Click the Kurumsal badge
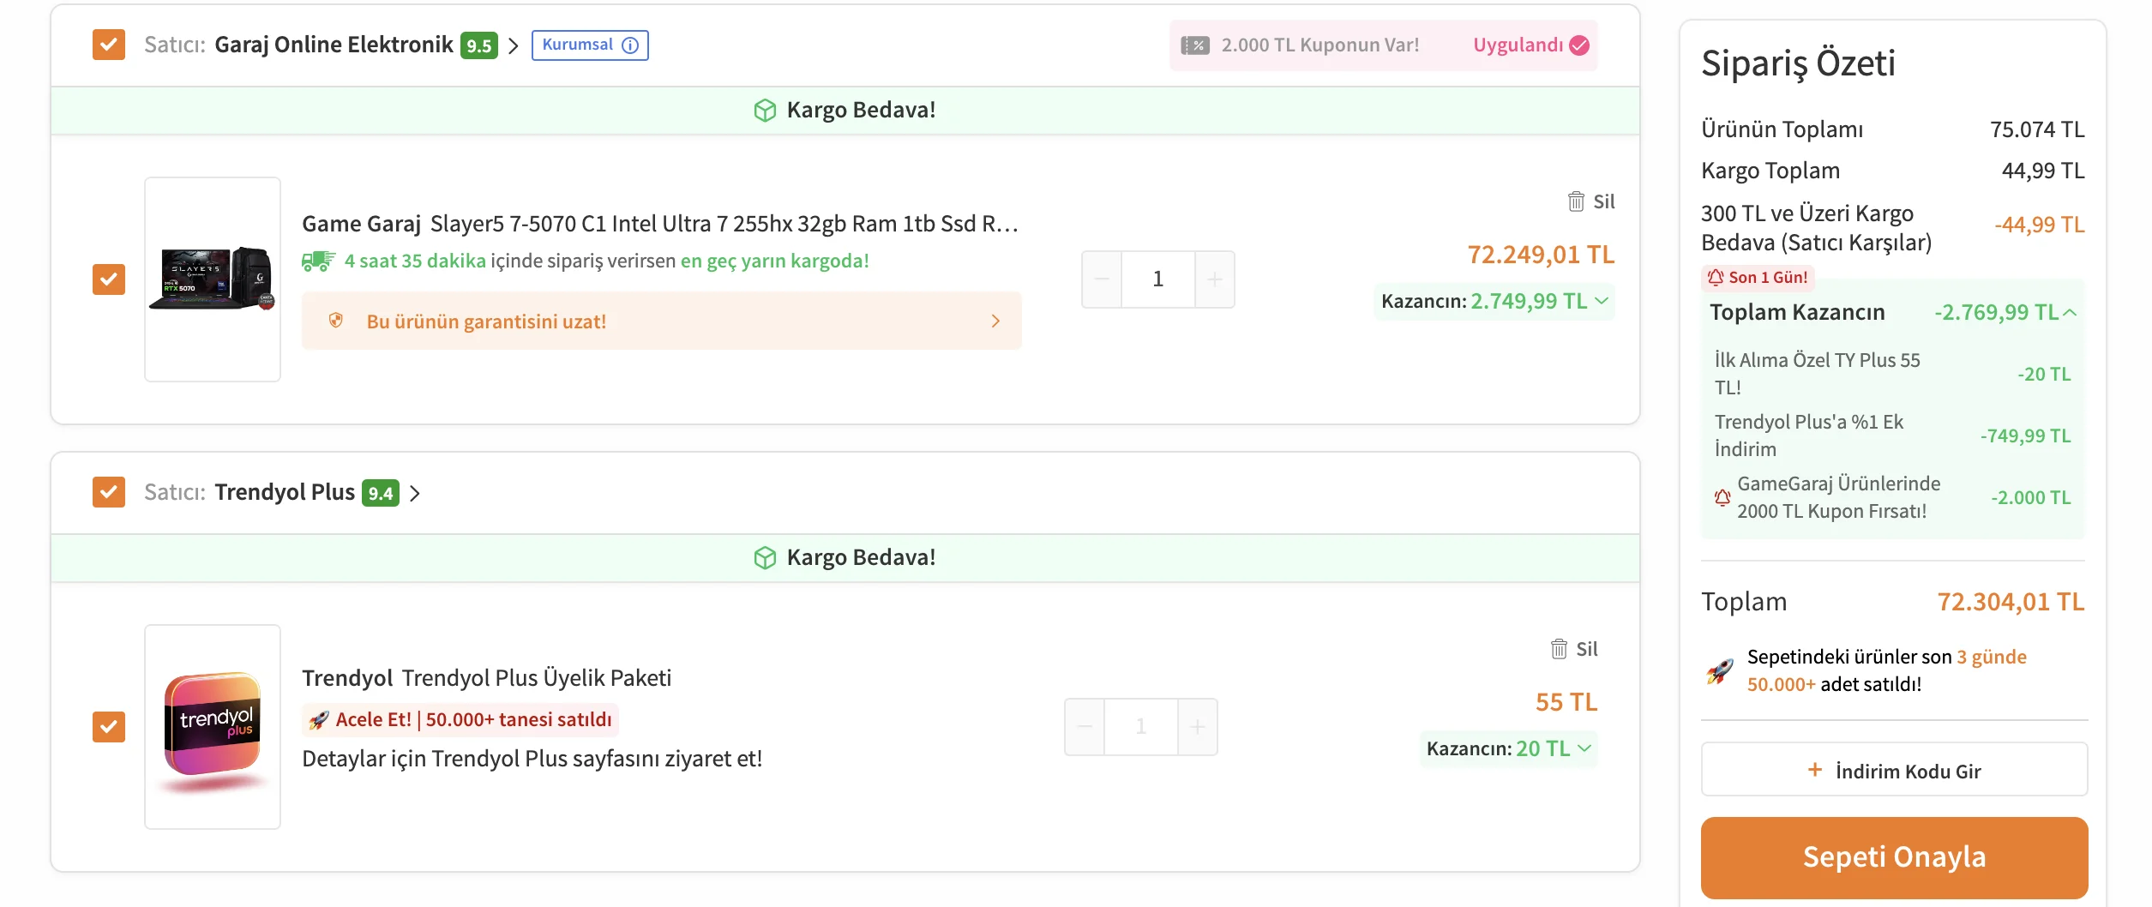The image size is (2152, 907). (x=590, y=45)
